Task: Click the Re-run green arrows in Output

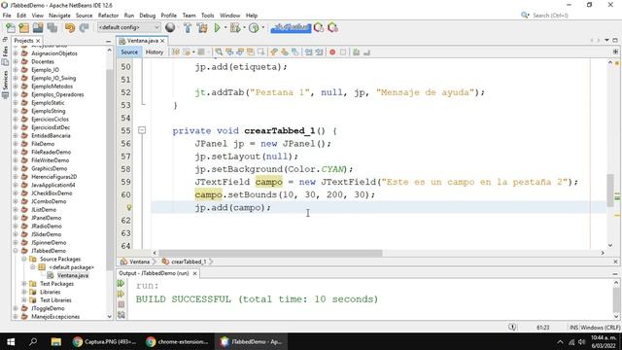Action: [x=121, y=283]
